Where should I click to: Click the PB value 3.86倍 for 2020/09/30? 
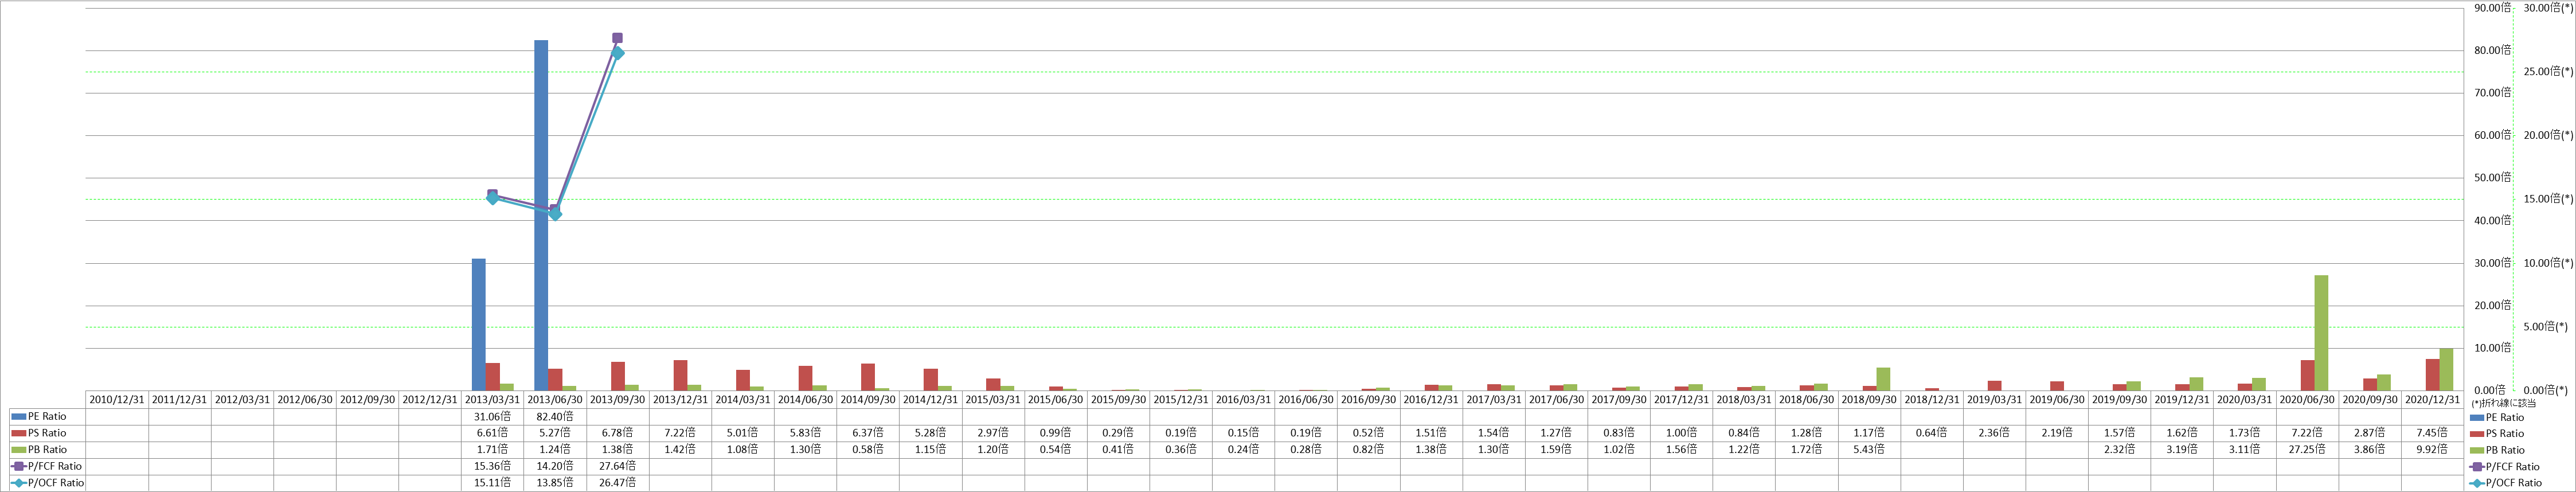[2370, 450]
